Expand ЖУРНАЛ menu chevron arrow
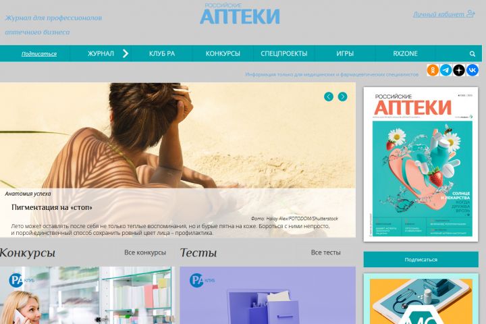 tap(126, 53)
